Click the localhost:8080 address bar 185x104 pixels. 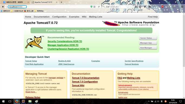(x=17, y=7)
